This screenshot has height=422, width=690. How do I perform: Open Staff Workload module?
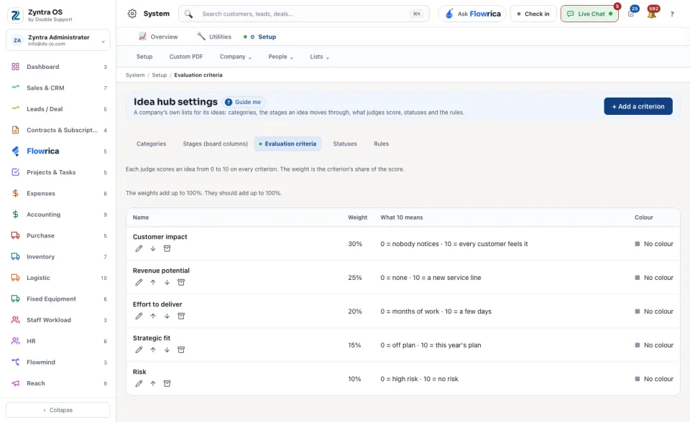click(x=58, y=320)
